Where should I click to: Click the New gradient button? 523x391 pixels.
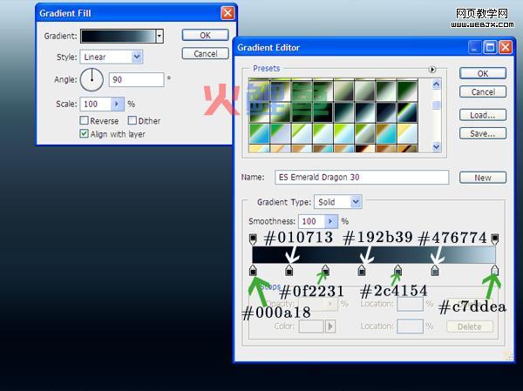(x=483, y=178)
